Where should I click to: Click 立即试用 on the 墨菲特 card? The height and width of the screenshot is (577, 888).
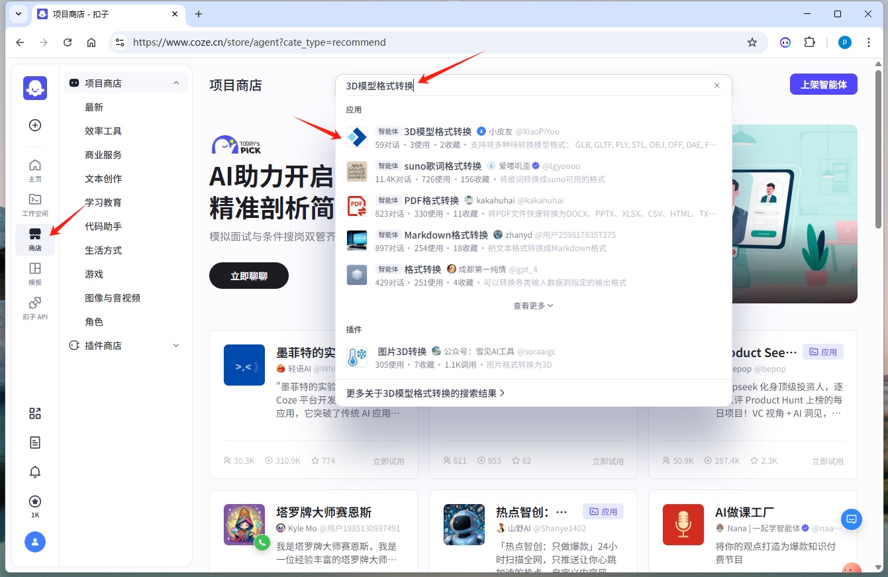pos(388,461)
